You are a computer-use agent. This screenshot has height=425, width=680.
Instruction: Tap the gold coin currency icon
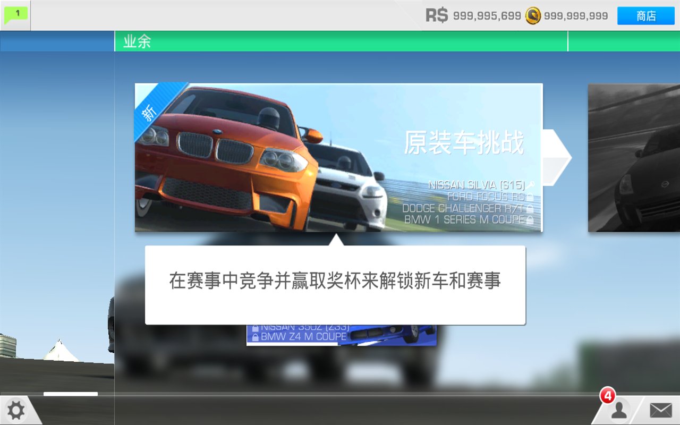[x=533, y=16]
